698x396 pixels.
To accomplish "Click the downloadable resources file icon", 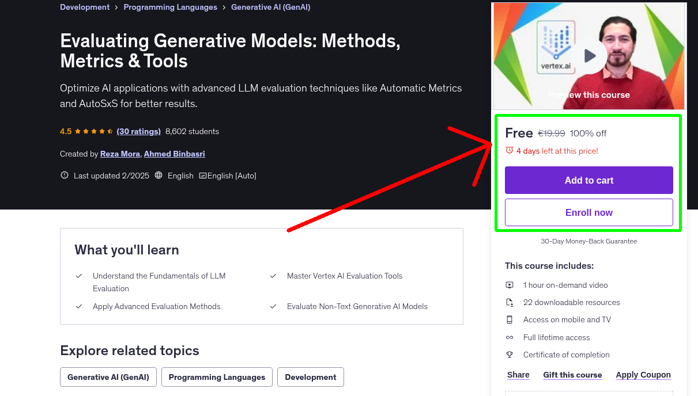I will (510, 302).
